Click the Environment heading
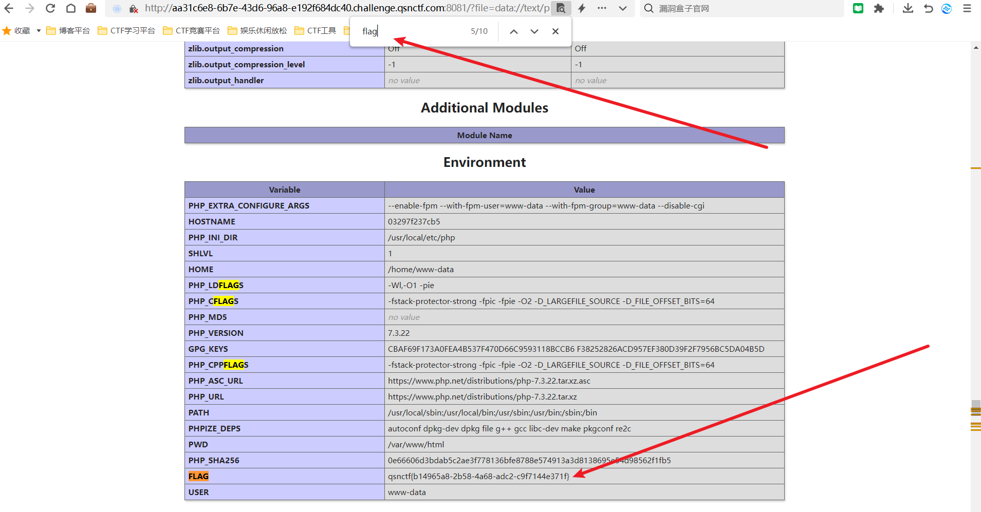981x512 pixels. click(x=485, y=162)
